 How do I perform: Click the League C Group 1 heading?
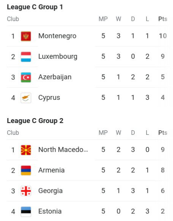coord(35,7)
